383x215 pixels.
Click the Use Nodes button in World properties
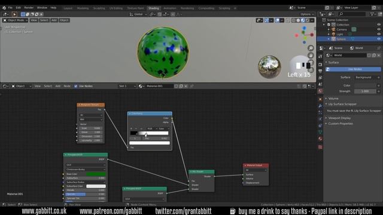(x=353, y=69)
